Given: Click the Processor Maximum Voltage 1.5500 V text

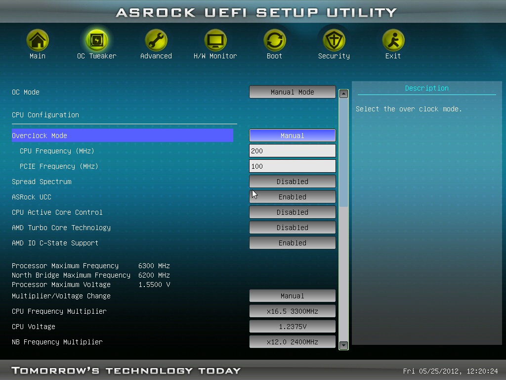Looking at the screenshot, I should point(91,285).
